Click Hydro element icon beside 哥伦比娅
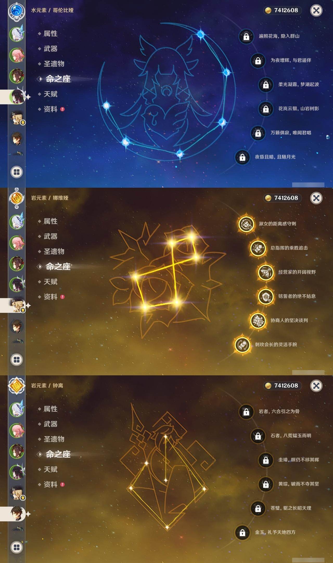 pos(17,11)
